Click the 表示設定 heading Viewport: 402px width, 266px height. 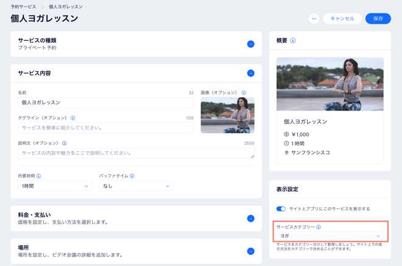(287, 189)
